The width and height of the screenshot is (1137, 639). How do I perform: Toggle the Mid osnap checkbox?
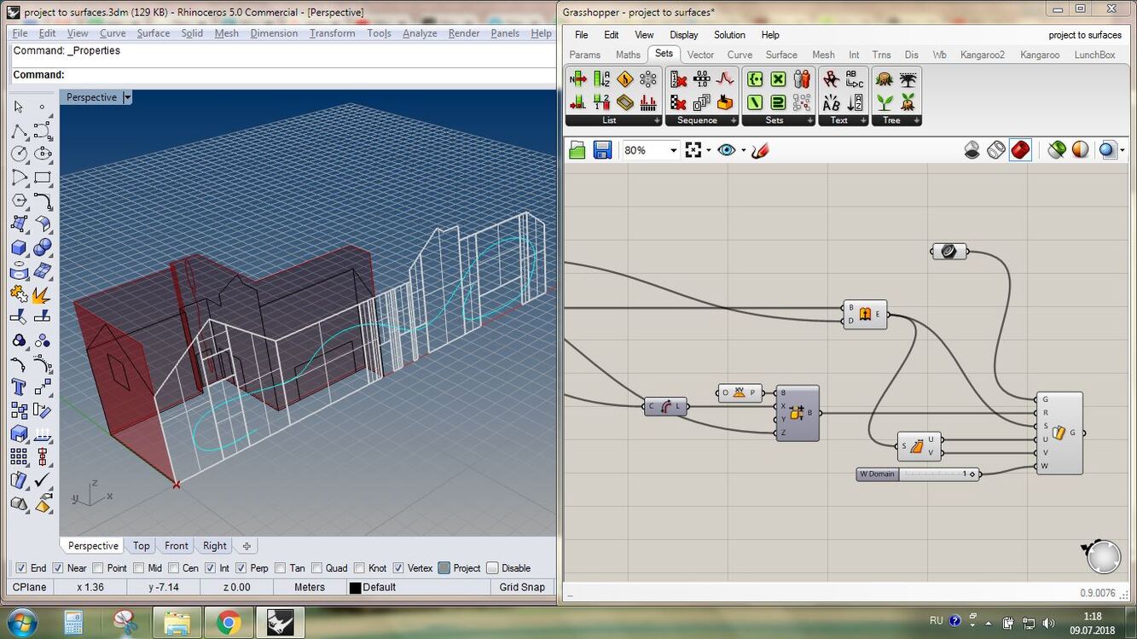[x=139, y=568]
